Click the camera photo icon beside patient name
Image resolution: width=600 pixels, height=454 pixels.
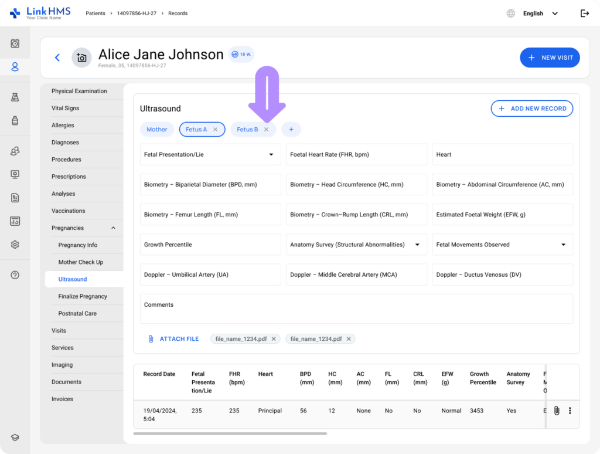coord(81,57)
